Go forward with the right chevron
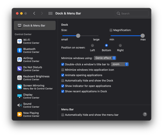The image size is (163, 136). (x=42, y=14)
